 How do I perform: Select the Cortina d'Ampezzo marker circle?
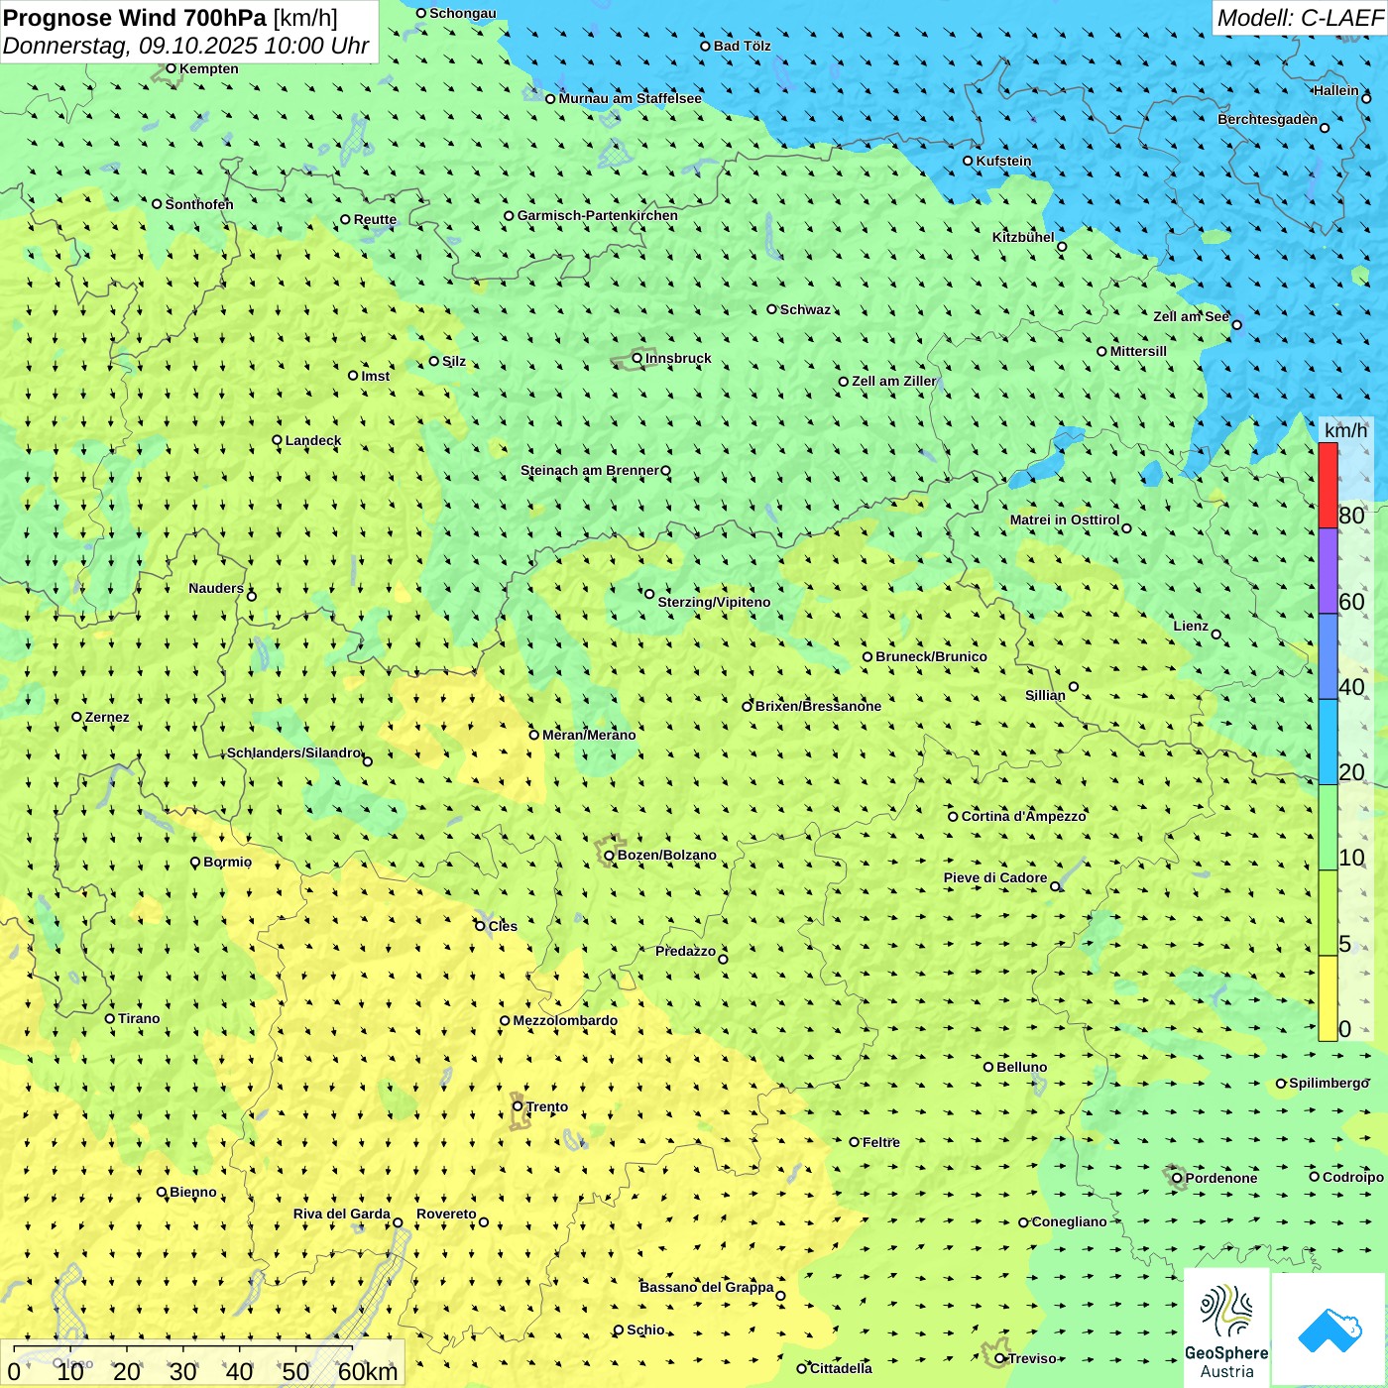[x=953, y=817]
